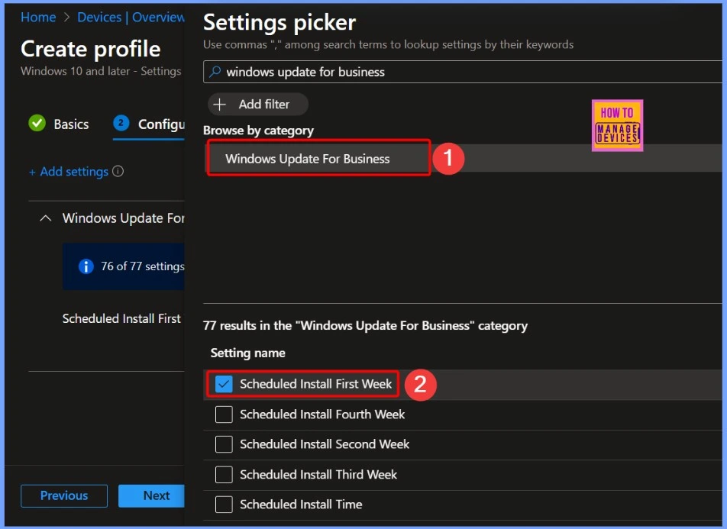Click the Previous button
The image size is (727, 529).
[64, 495]
